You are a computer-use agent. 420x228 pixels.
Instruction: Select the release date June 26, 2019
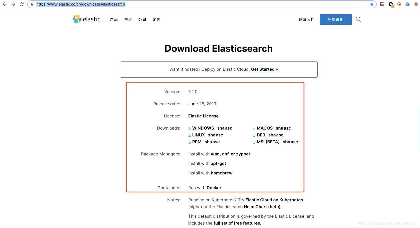pos(202,104)
